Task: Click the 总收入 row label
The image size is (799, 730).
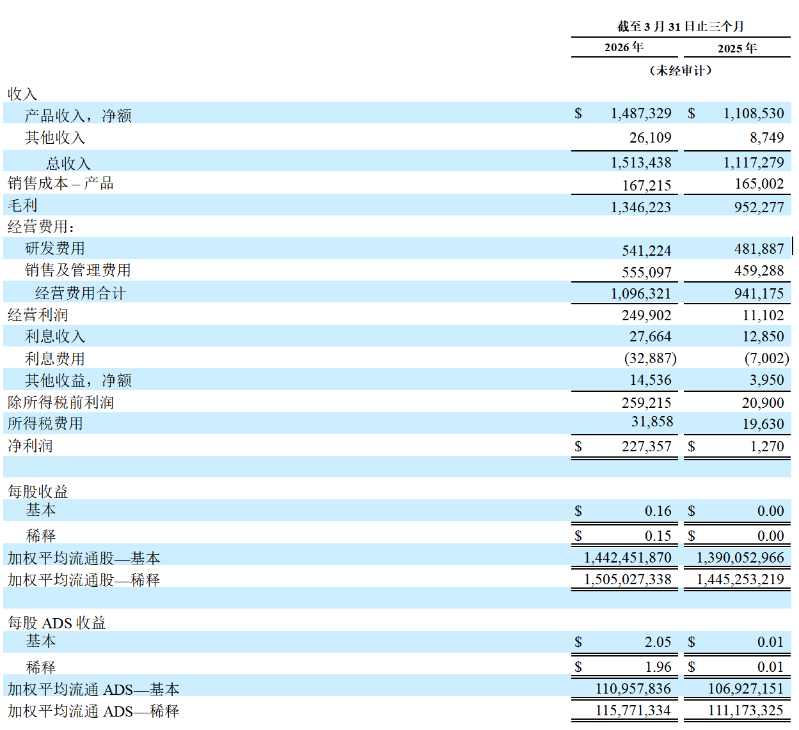Action: (x=68, y=164)
